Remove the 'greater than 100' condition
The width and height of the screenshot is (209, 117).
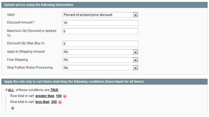click(x=65, y=96)
